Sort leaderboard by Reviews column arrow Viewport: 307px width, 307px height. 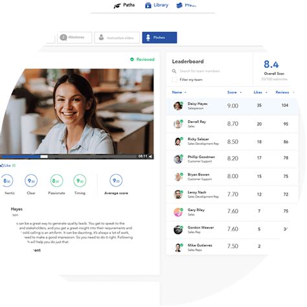(x=293, y=93)
